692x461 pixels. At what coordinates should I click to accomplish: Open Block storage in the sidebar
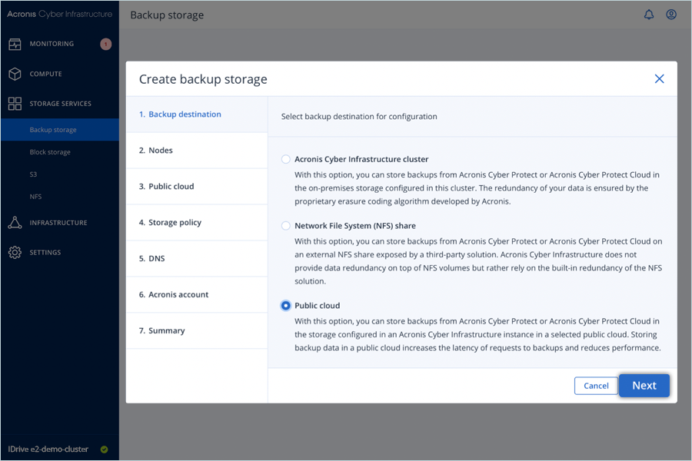[x=50, y=152]
